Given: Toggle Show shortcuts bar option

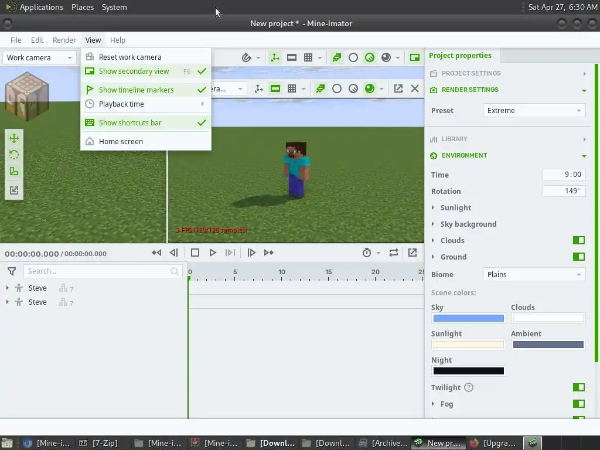Looking at the screenshot, I should click(146, 123).
